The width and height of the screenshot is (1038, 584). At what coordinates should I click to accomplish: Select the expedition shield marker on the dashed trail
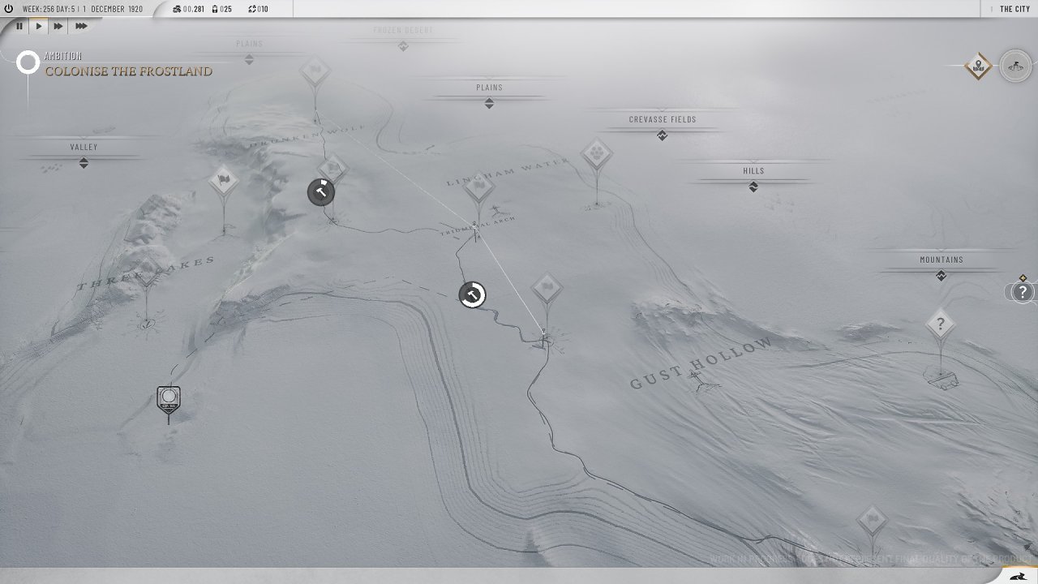click(x=169, y=399)
